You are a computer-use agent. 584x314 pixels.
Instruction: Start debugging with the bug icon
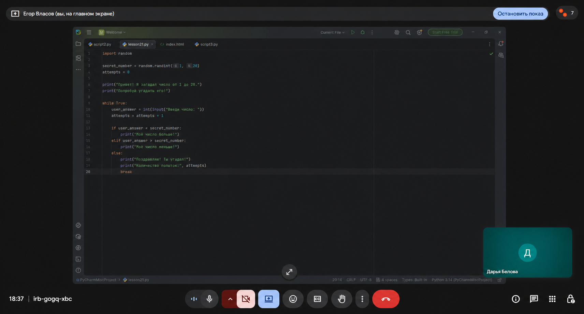tap(363, 32)
